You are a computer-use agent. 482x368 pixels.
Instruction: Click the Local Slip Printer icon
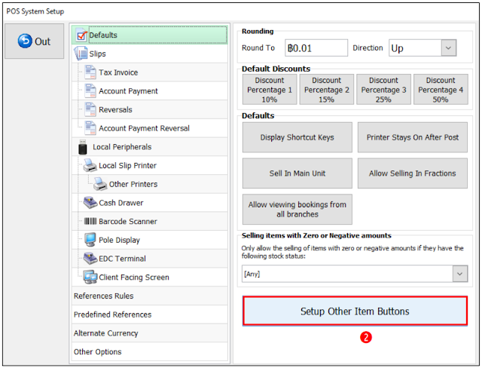tap(90, 166)
